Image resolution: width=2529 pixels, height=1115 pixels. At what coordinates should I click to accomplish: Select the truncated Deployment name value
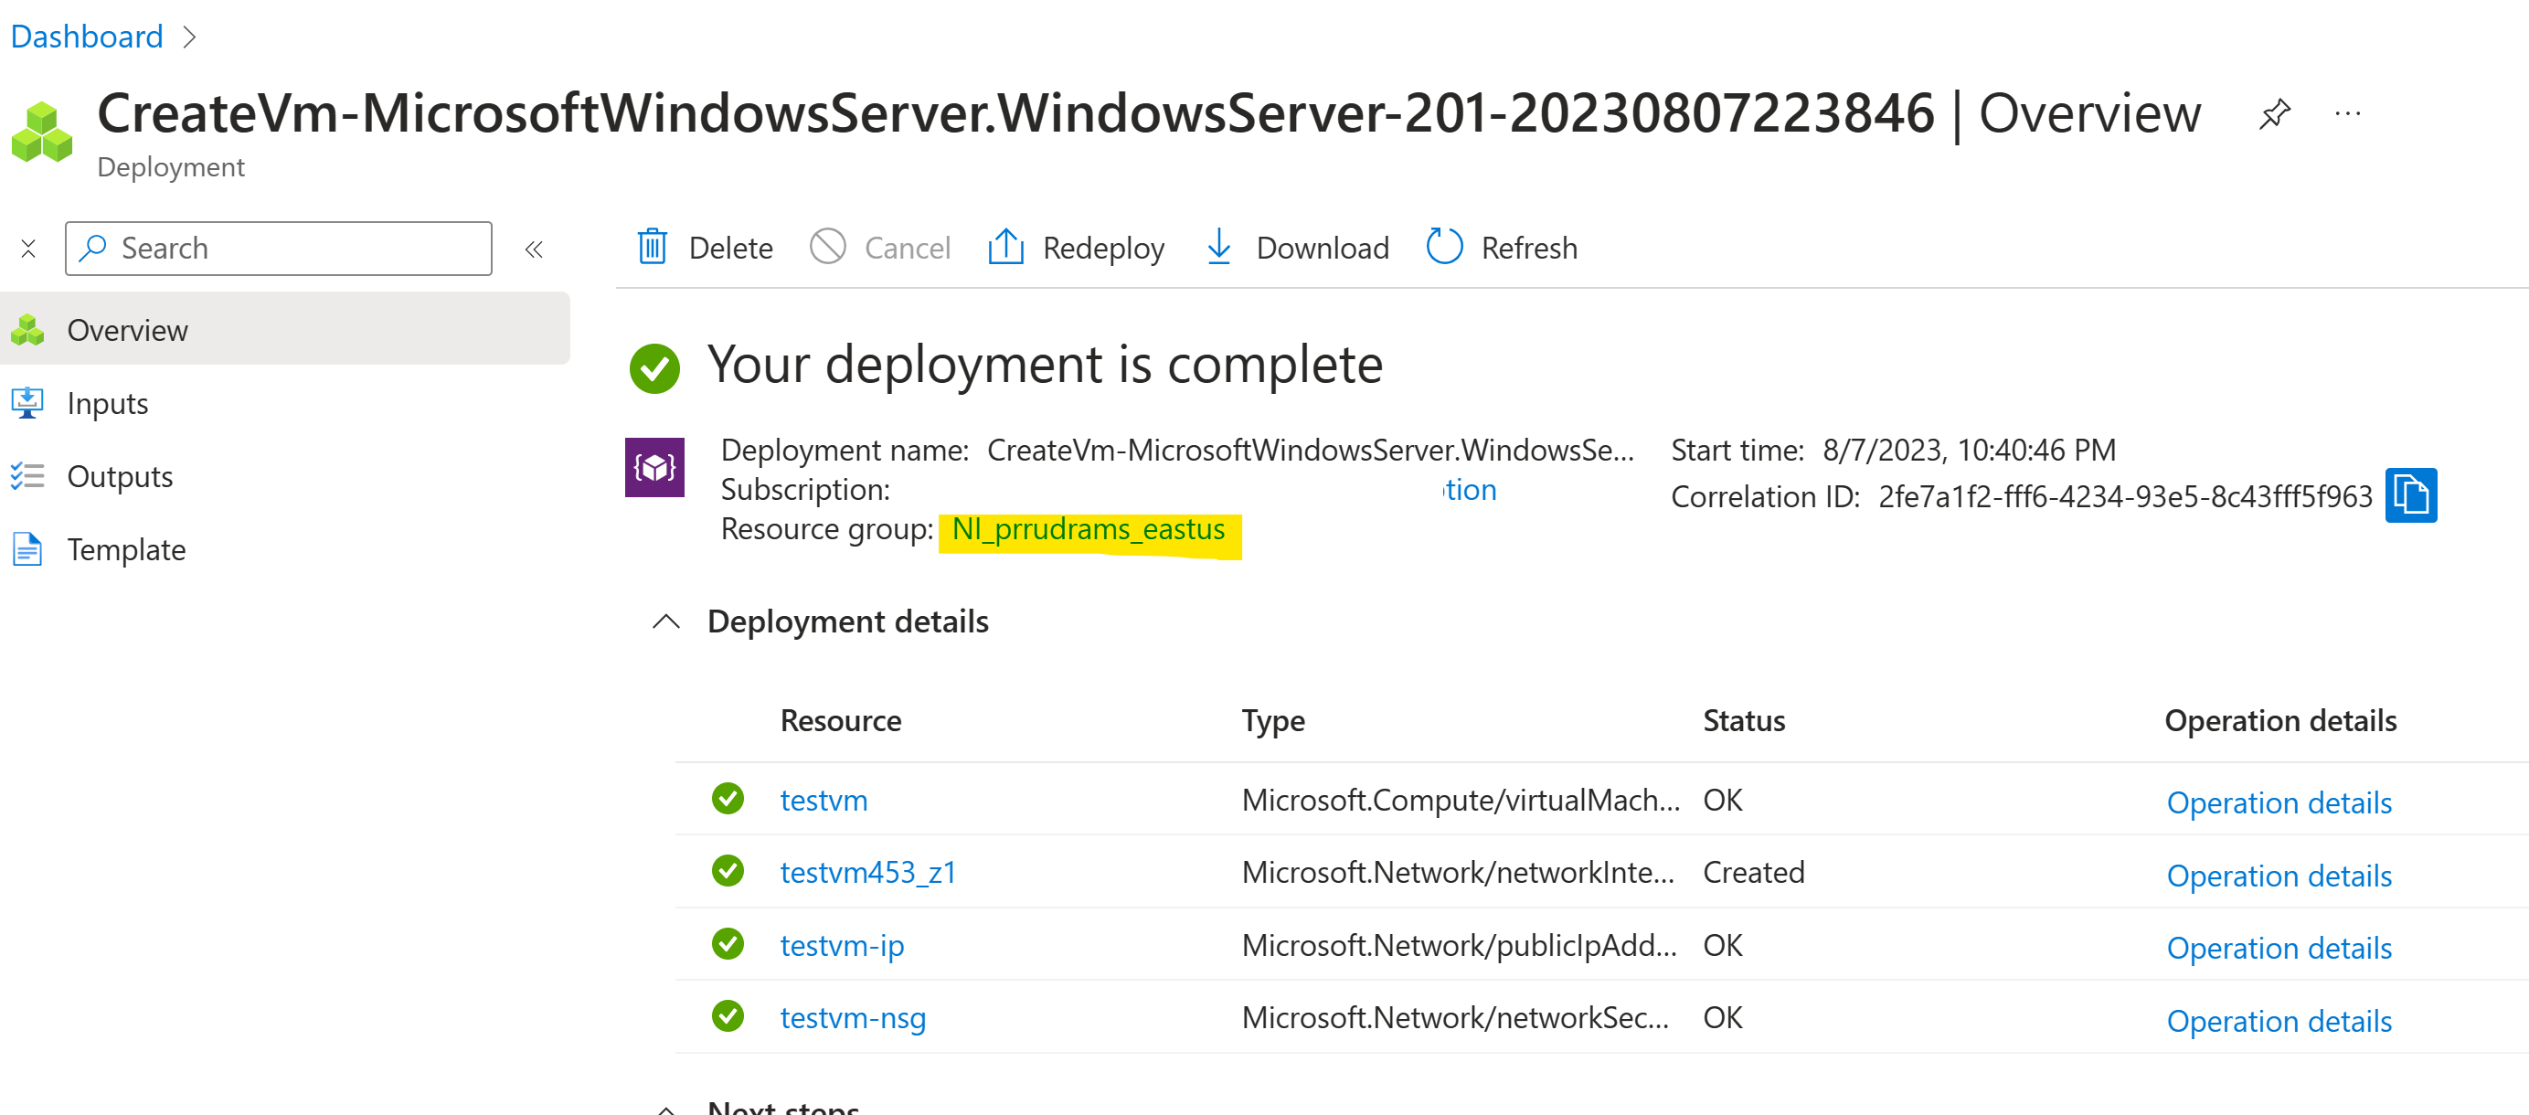click(1310, 450)
